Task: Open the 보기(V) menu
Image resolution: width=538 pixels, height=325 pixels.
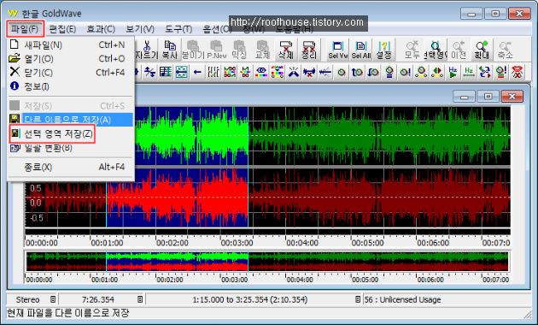Action: point(140,29)
